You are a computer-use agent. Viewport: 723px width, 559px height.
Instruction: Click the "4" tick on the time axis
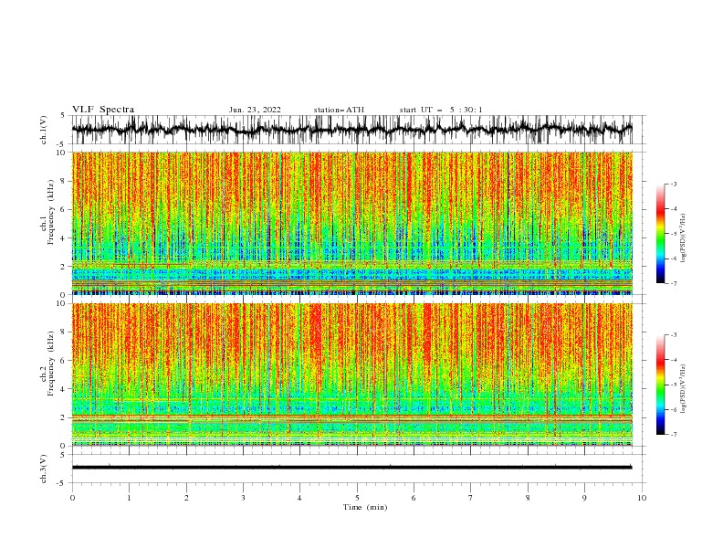pos(299,498)
